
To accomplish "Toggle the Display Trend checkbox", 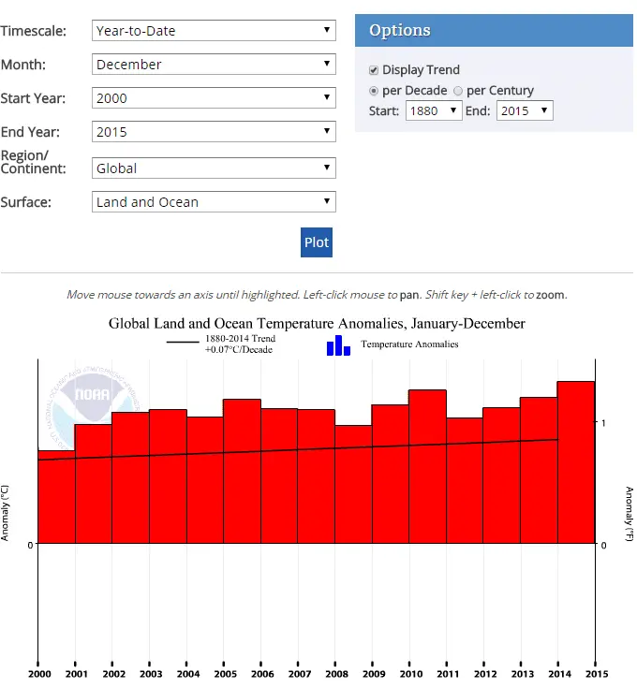I will click(374, 70).
